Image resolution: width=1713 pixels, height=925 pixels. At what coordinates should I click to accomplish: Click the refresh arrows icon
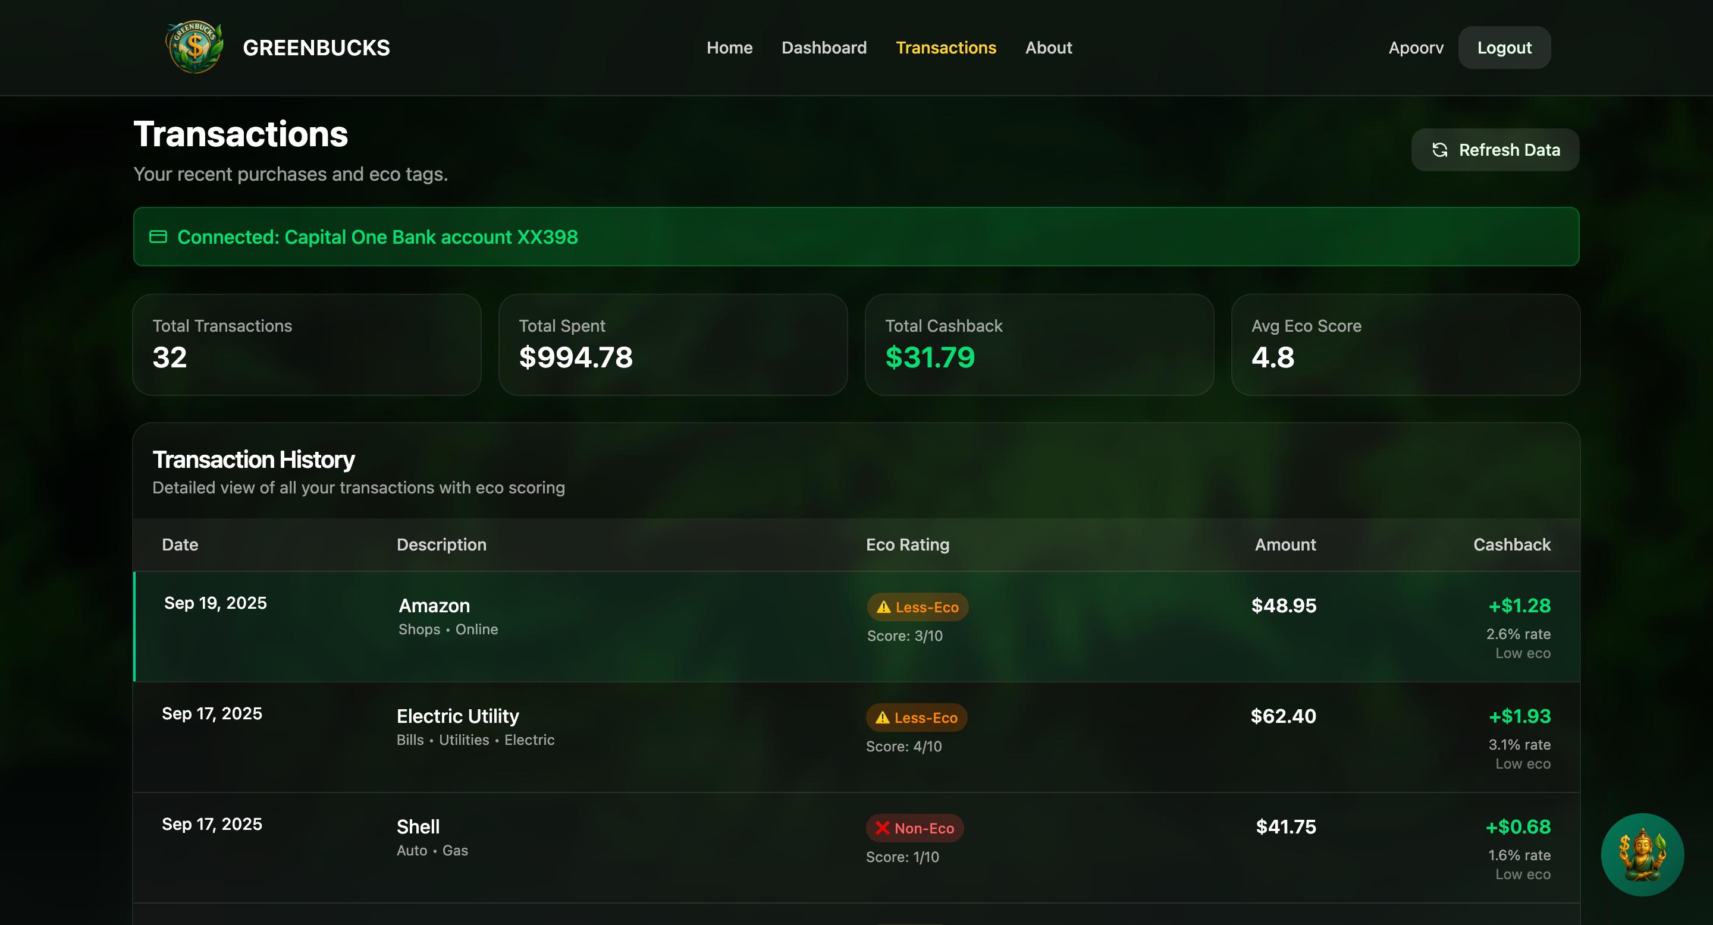1439,150
